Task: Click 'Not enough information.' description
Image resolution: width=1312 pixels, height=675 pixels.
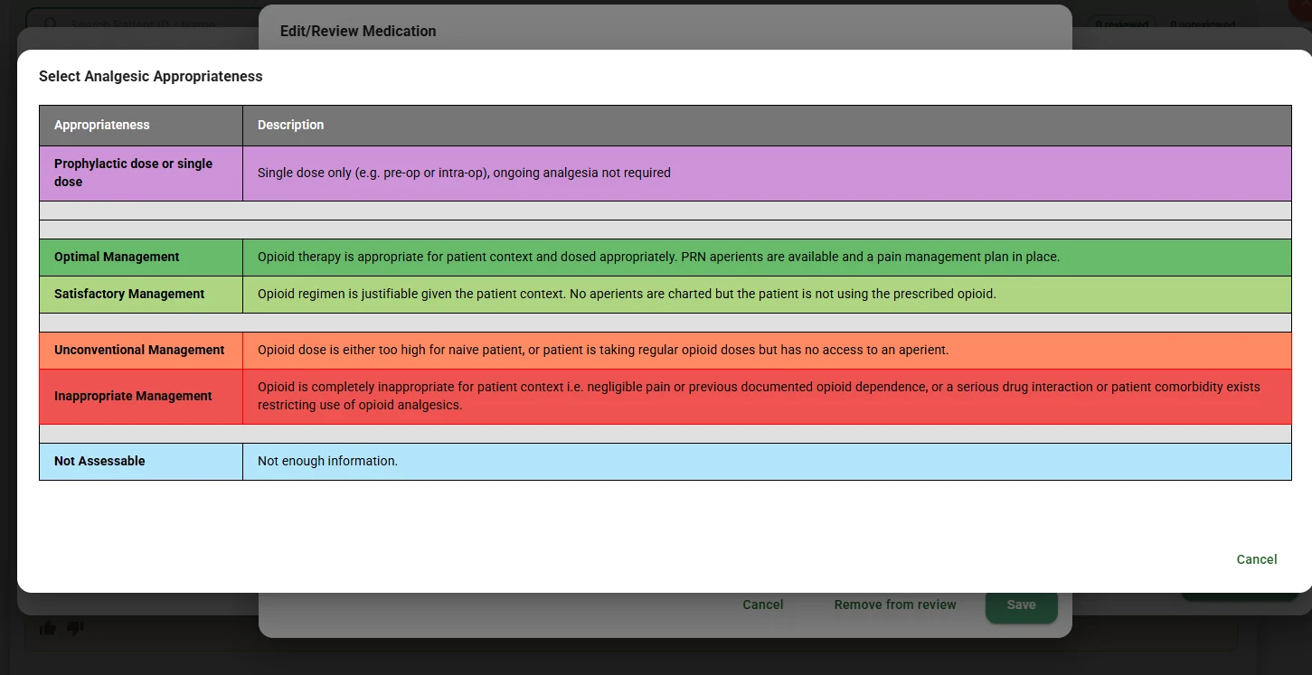Action: [x=327, y=461]
